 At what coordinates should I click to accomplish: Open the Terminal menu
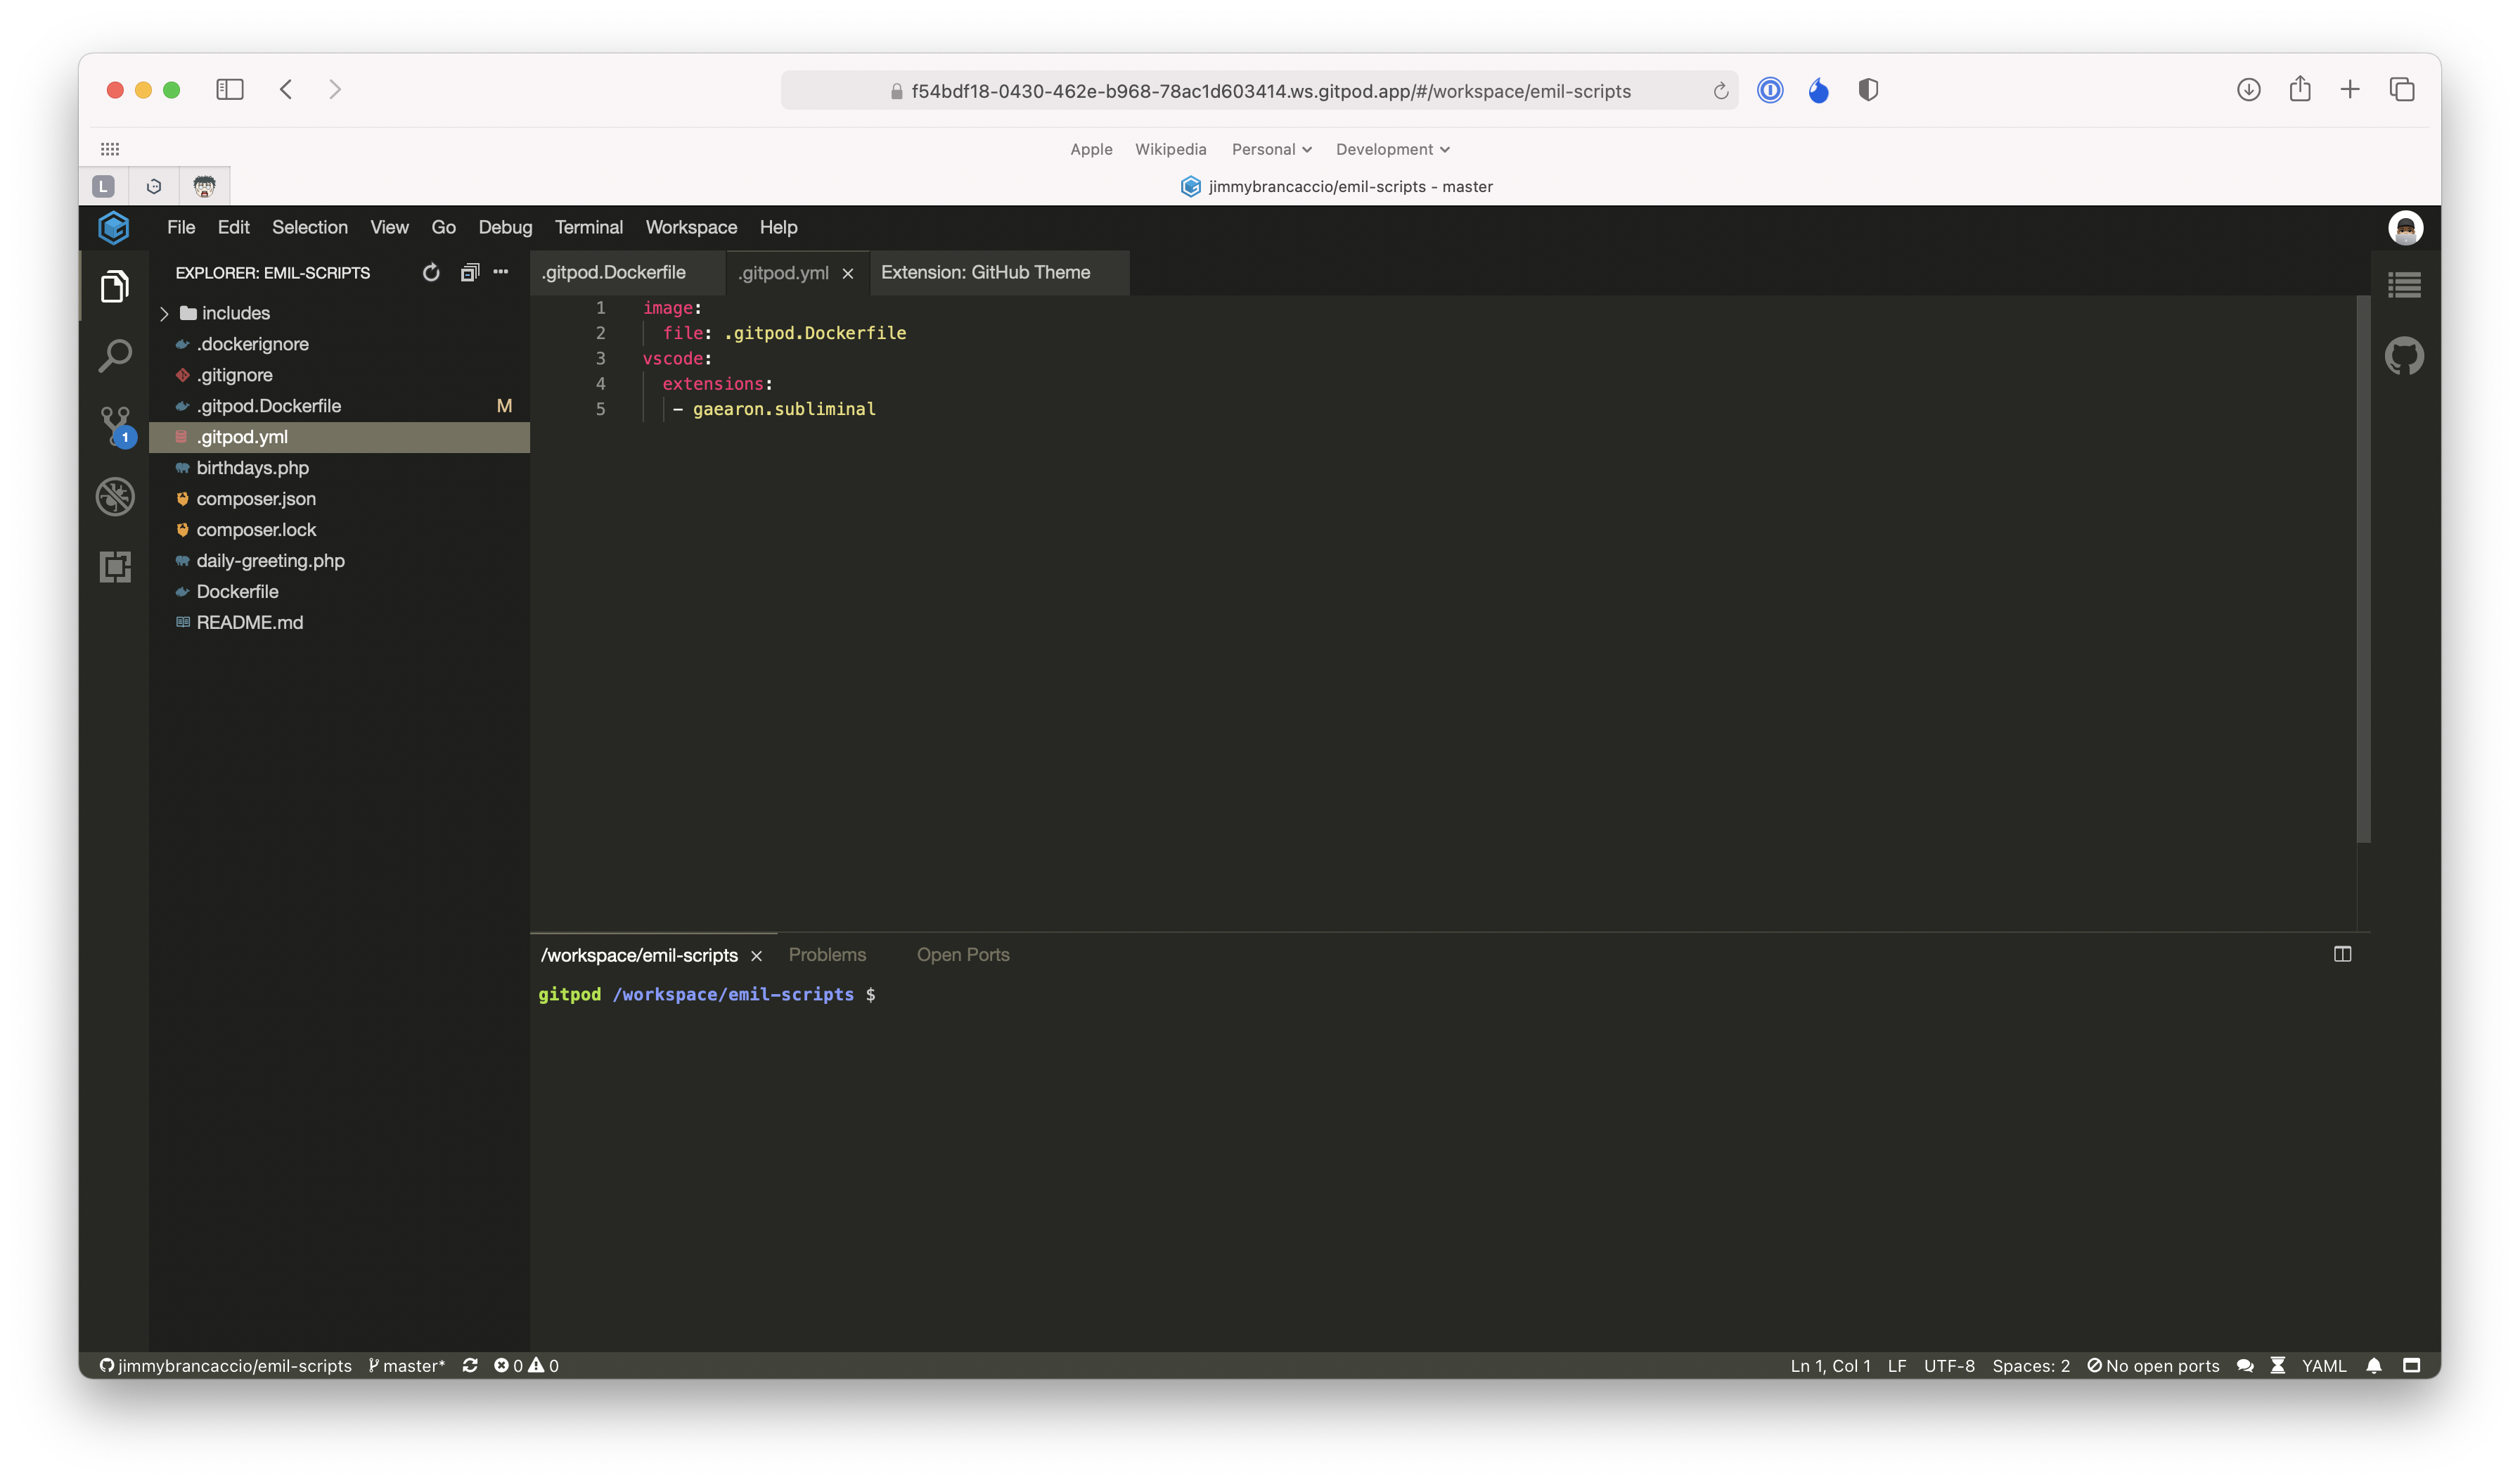point(588,227)
